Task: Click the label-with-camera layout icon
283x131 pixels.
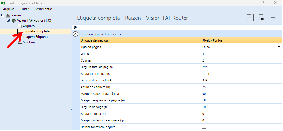Action: pyautogui.click(x=262, y=18)
